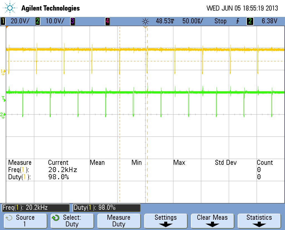Viewport: 285px width, 230px height.
Task: Click the Agilent Technologies logo
Action: click(41, 8)
